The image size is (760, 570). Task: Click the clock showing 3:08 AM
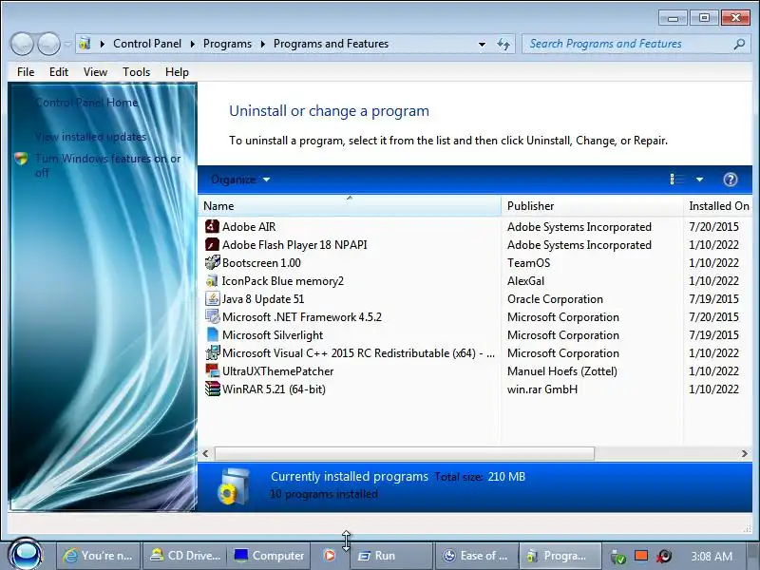[x=711, y=556]
